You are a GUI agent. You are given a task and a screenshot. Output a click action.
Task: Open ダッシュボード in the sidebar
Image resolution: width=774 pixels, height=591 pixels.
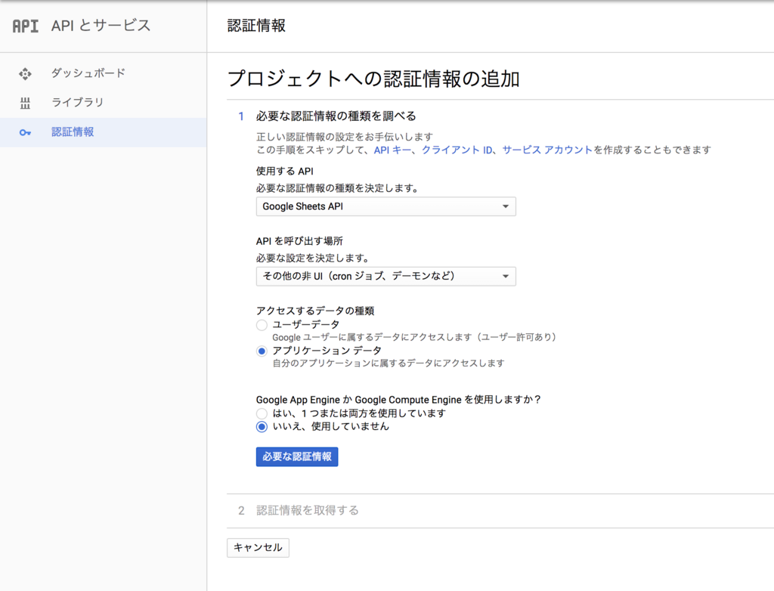[88, 73]
